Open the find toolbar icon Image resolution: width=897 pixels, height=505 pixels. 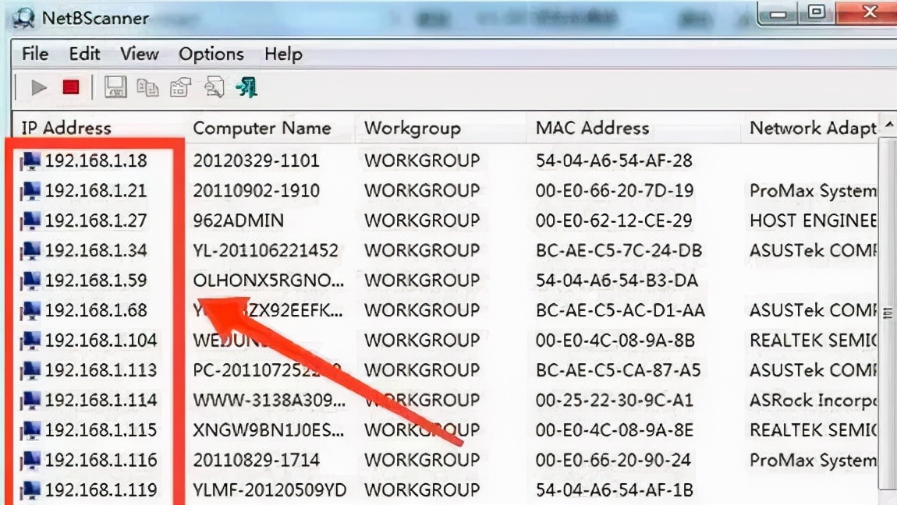(x=214, y=87)
